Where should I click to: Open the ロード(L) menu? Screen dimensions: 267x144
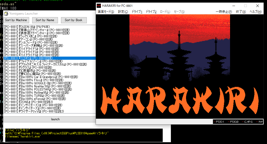point(165,12)
